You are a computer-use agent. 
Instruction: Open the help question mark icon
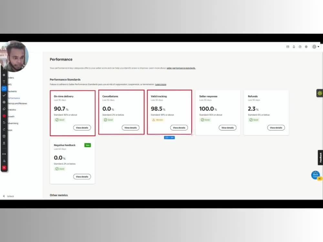tap(300, 47)
